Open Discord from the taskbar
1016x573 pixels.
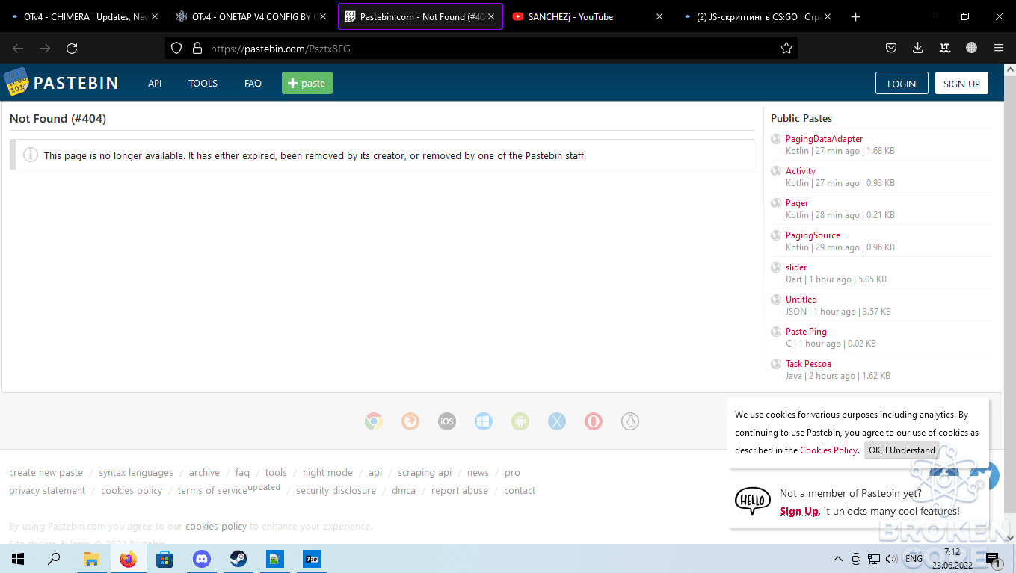pyautogui.click(x=202, y=559)
